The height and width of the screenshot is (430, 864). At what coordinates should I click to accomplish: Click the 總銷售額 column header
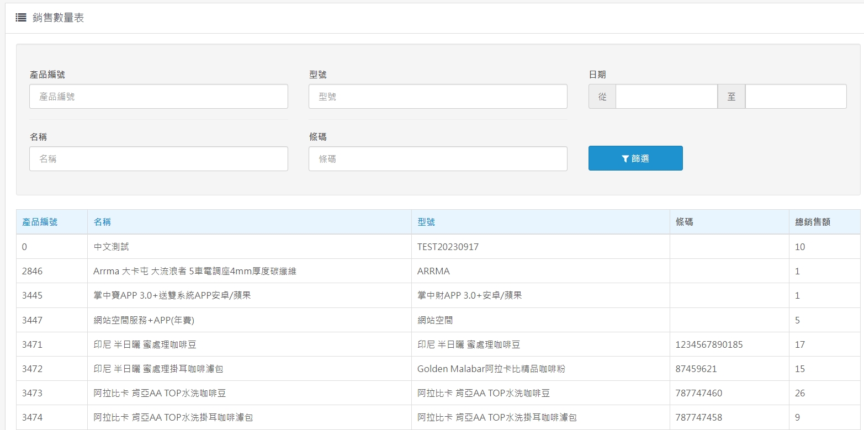click(x=813, y=222)
